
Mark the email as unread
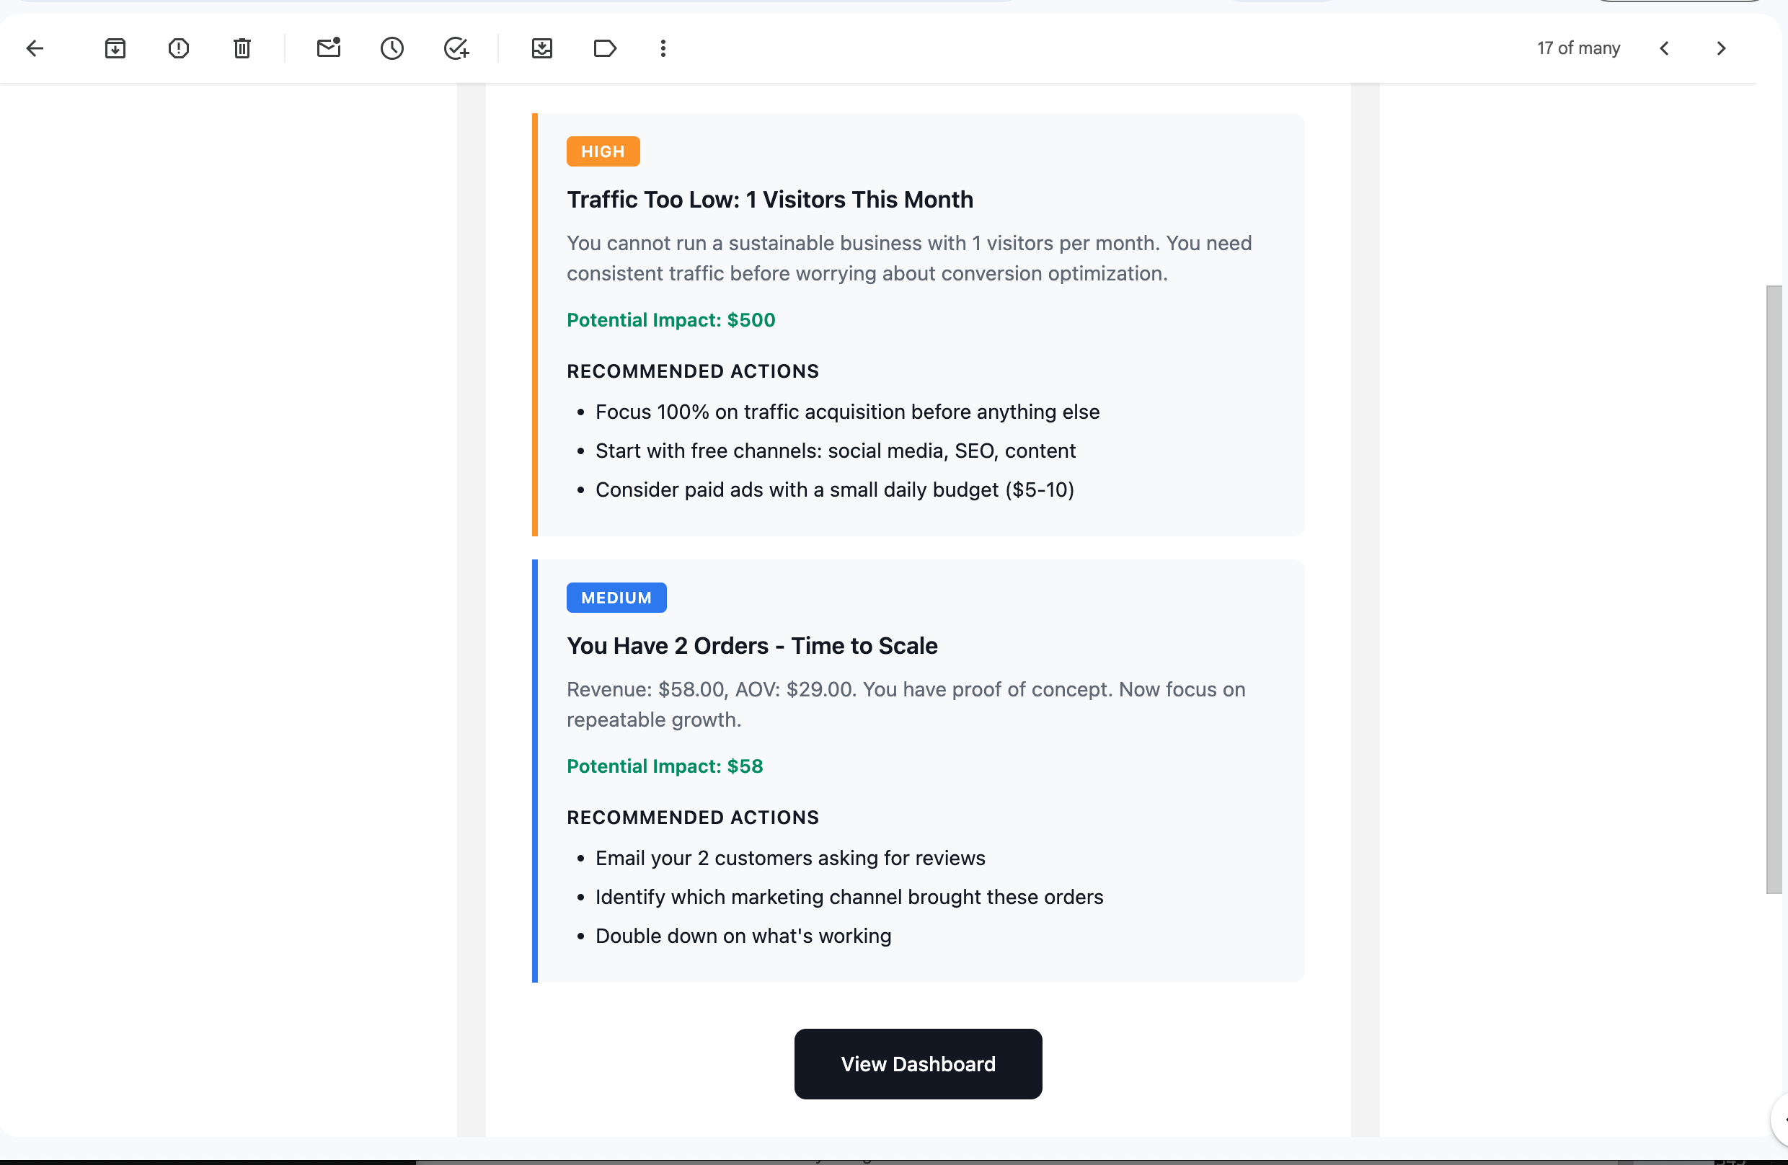(328, 48)
